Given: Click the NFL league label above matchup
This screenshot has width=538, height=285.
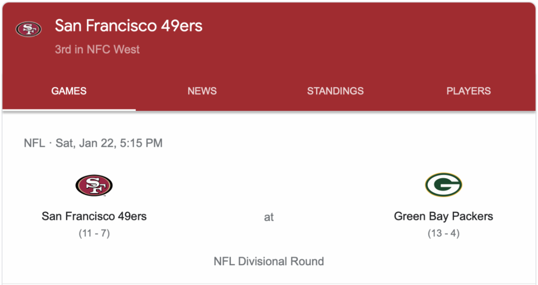Looking at the screenshot, I should click(x=34, y=143).
